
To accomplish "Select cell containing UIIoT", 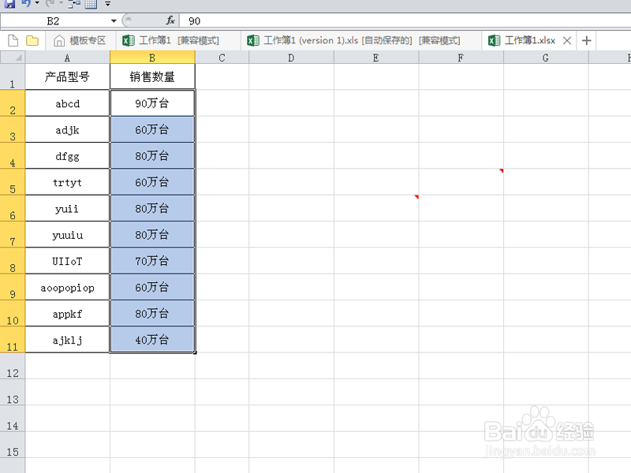I will coord(67,261).
